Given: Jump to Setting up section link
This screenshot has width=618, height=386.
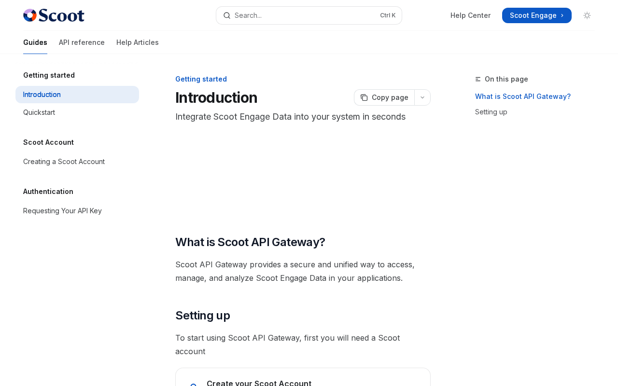Looking at the screenshot, I should [x=491, y=112].
